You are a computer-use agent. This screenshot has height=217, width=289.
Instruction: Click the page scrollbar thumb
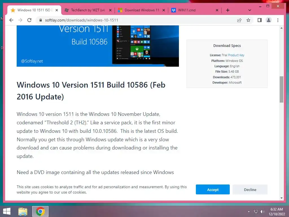tap(281, 89)
